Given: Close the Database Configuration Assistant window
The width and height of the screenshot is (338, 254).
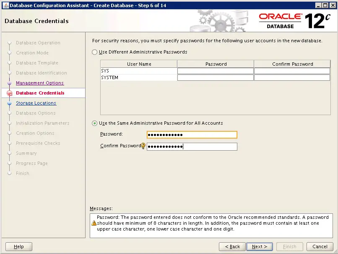Looking at the screenshot, I should (x=333, y=5).
